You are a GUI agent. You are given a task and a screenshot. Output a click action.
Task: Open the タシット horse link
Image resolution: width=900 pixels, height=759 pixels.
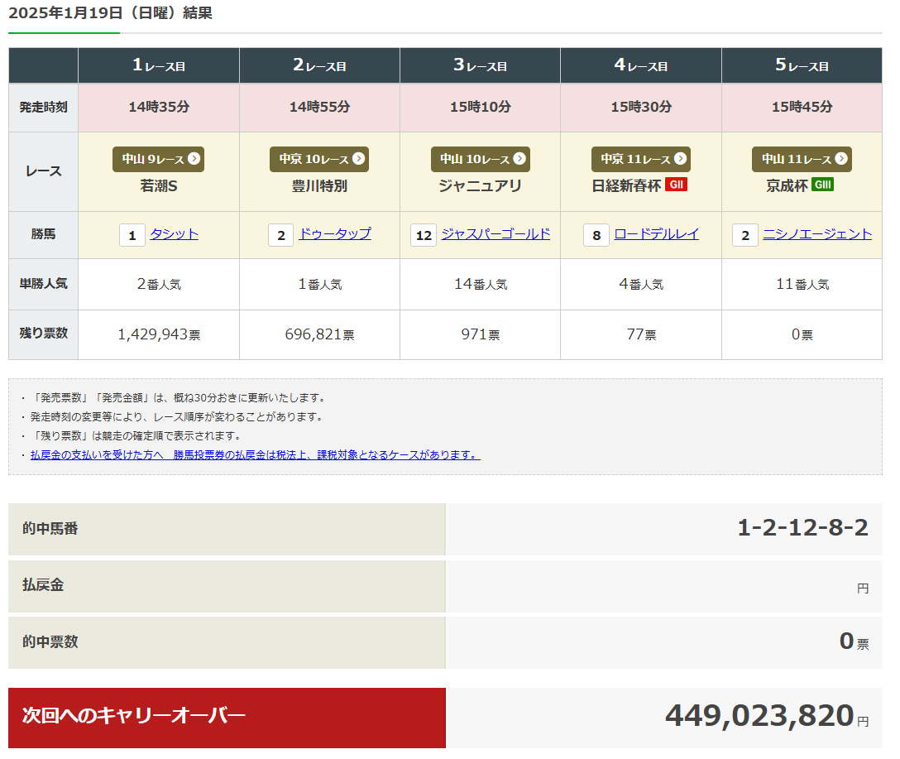pyautogui.click(x=174, y=234)
